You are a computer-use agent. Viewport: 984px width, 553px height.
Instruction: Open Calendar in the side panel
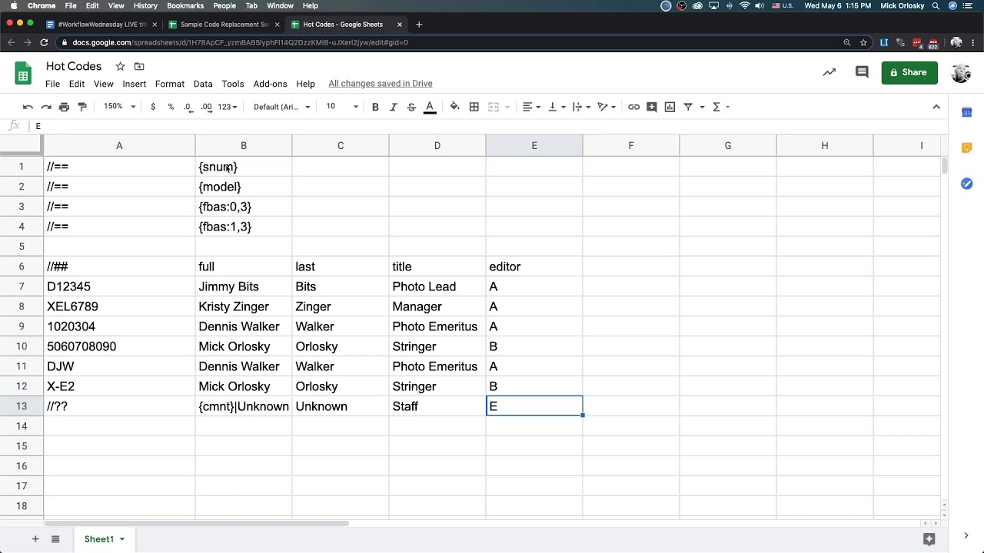[x=966, y=113]
